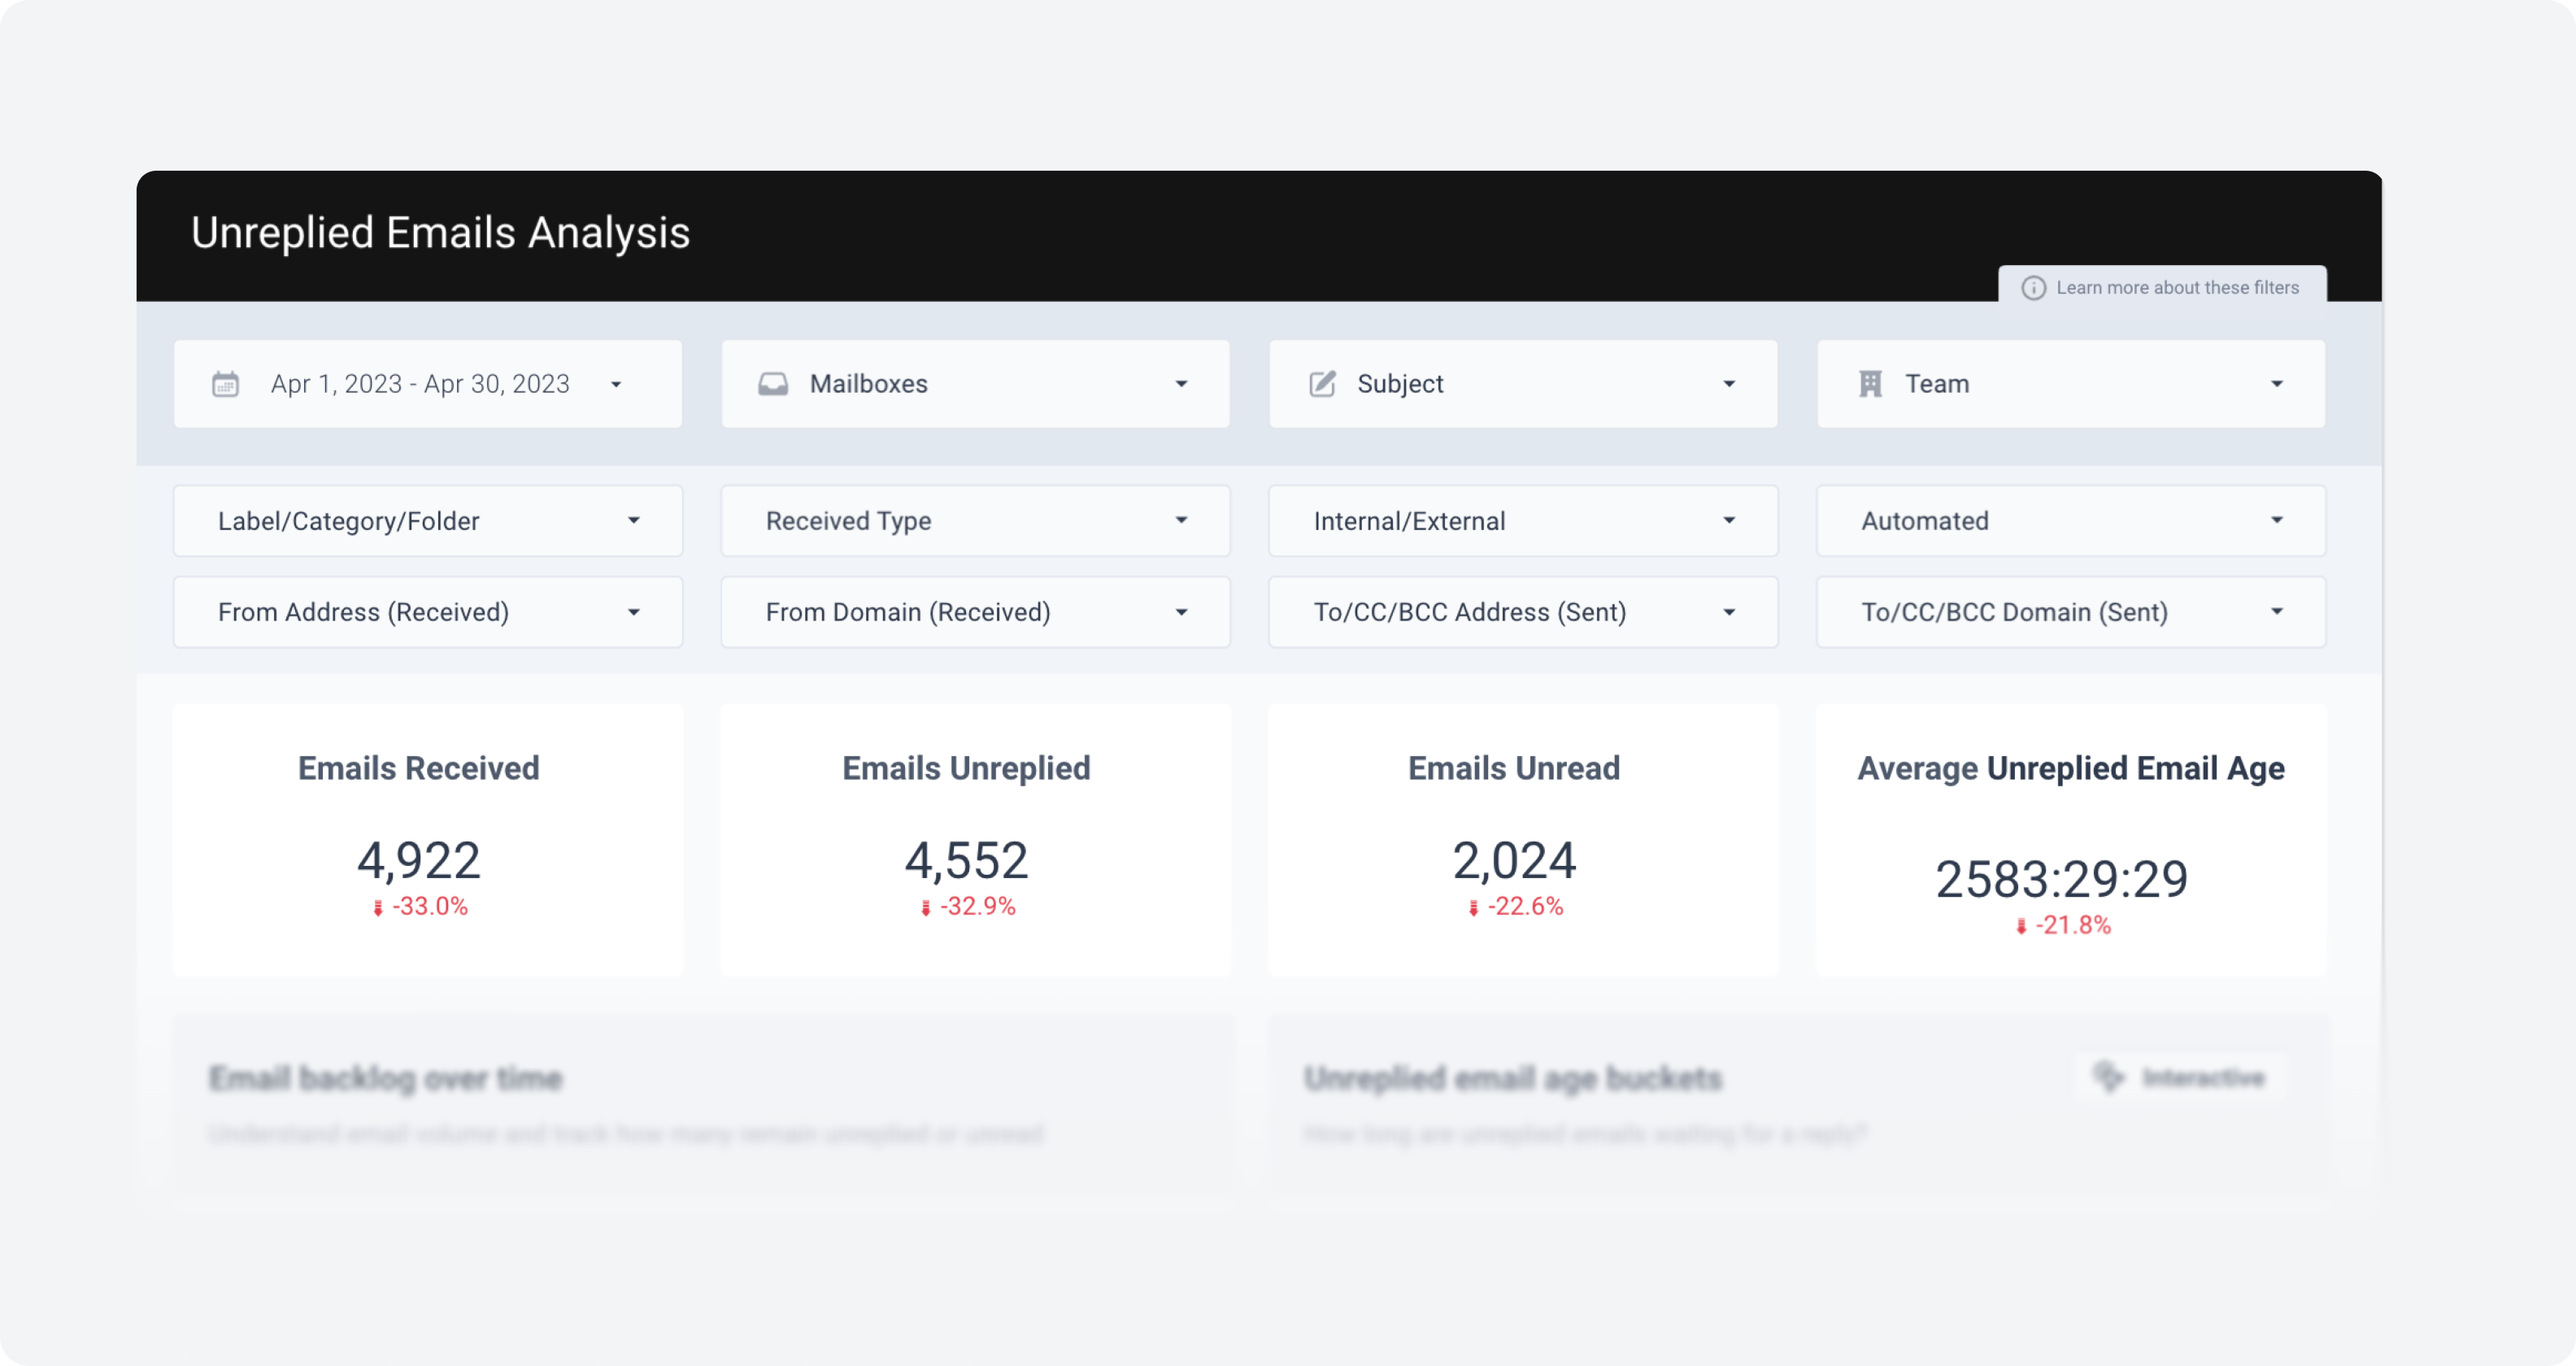Click the Subject edit pencil icon

pyautogui.click(x=1322, y=384)
